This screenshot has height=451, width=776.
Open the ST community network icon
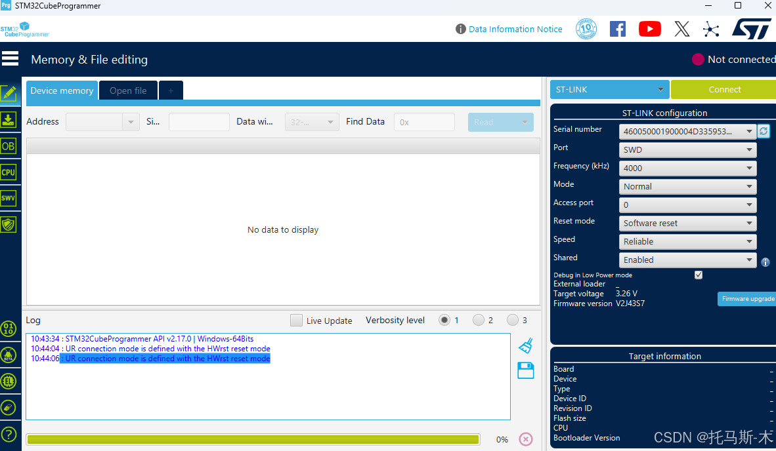tap(711, 29)
